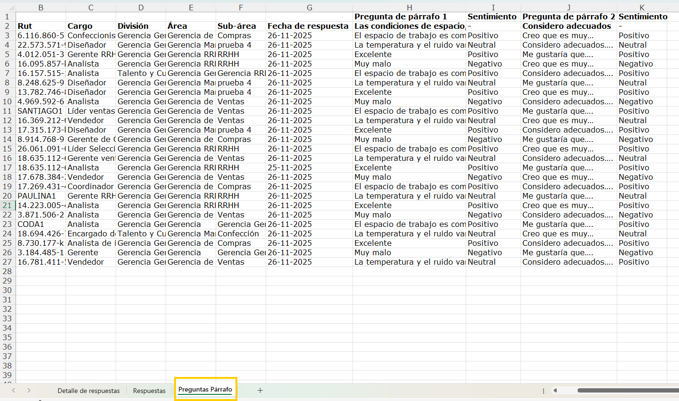Click the three-dot tab bar resize handle

pyautogui.click(x=544, y=391)
